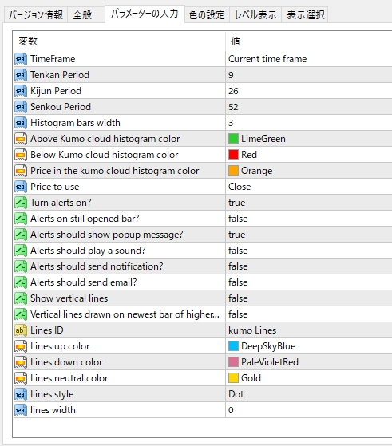Click the Lines down color icon
The width and height of the screenshot is (392, 446).
[21, 362]
